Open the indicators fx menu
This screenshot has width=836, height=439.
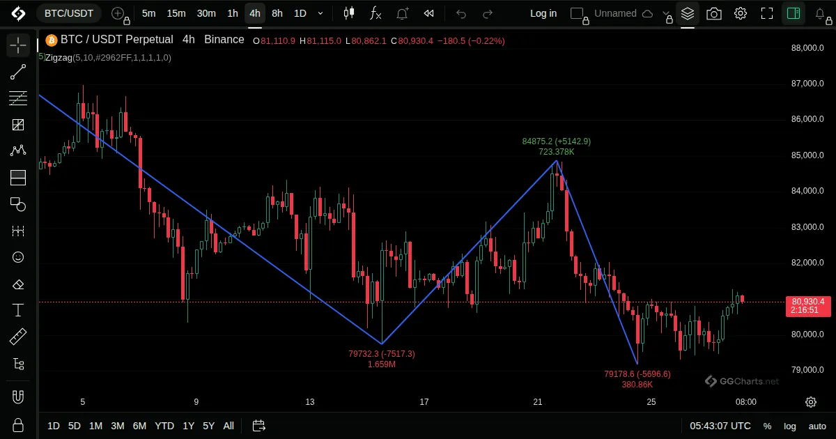point(376,13)
